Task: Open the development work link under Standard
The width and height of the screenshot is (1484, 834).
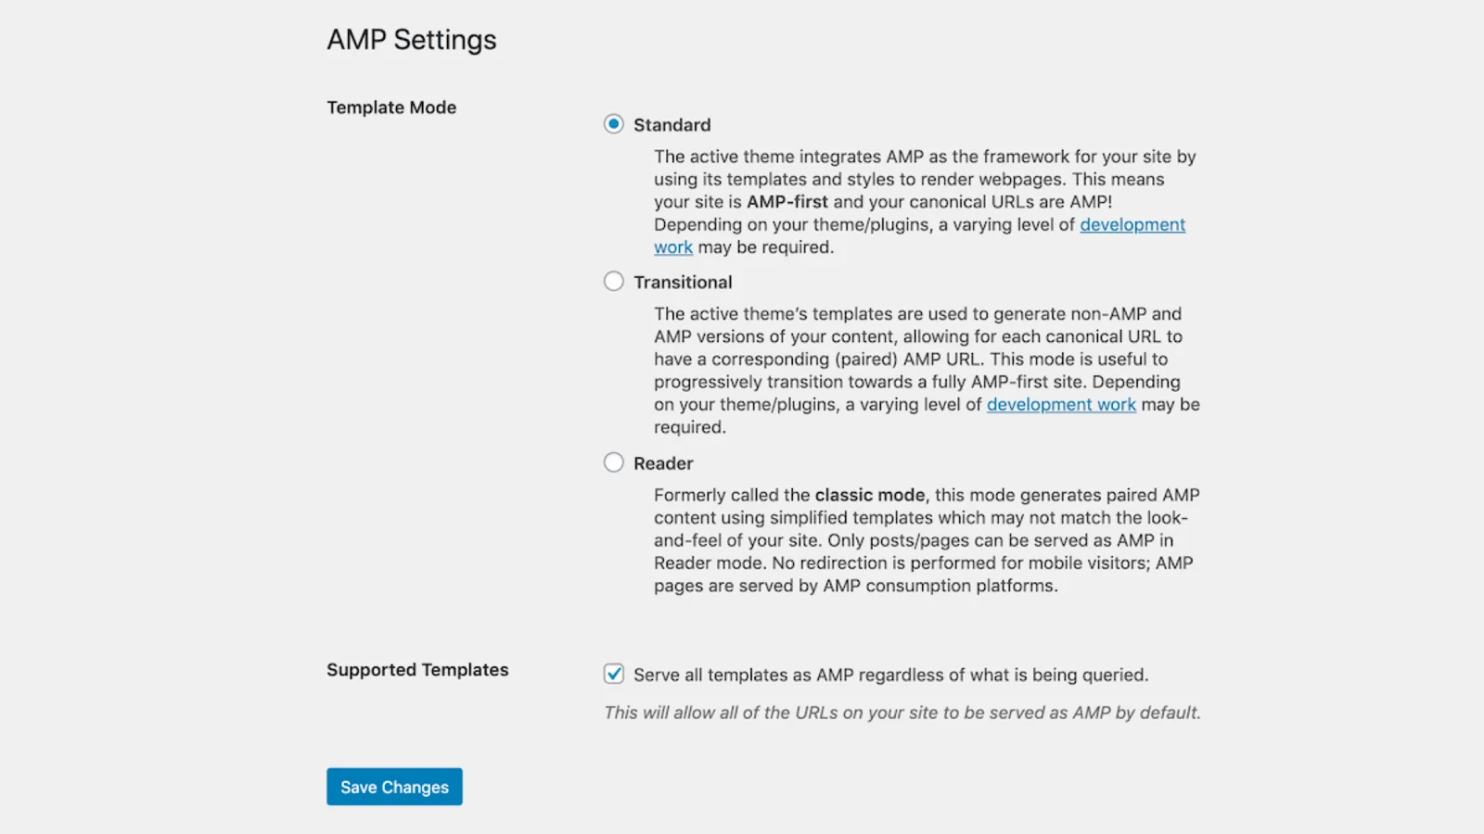Action: pyautogui.click(x=1132, y=224)
